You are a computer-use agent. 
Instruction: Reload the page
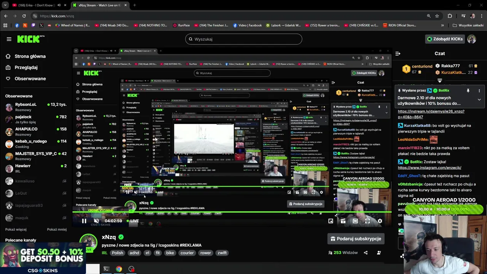pyautogui.click(x=24, y=16)
